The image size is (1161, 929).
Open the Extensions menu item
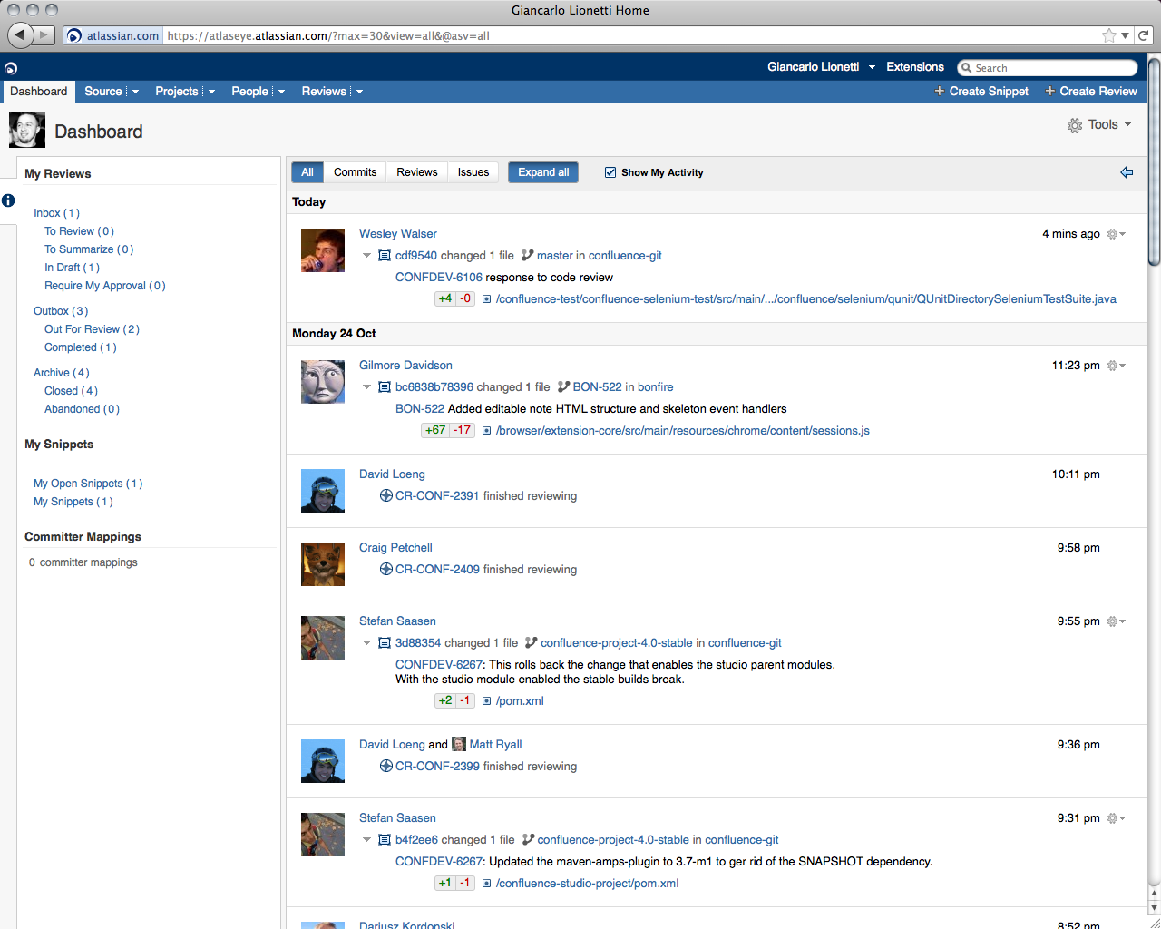tap(915, 67)
